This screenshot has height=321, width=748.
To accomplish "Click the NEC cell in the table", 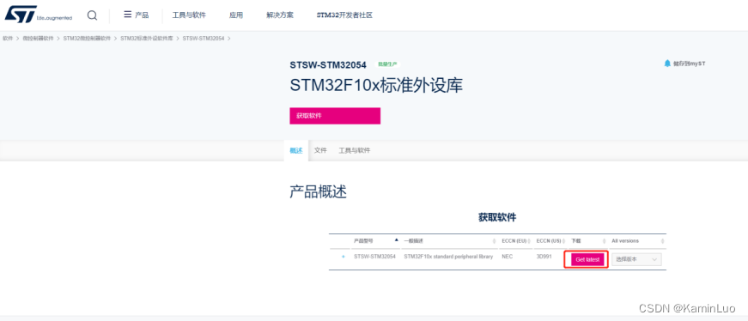I will pyautogui.click(x=507, y=257).
